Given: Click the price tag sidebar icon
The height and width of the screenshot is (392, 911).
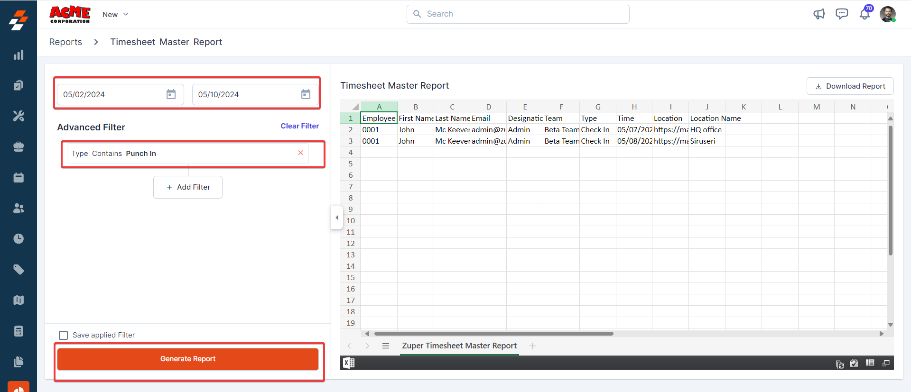Looking at the screenshot, I should 19,270.
